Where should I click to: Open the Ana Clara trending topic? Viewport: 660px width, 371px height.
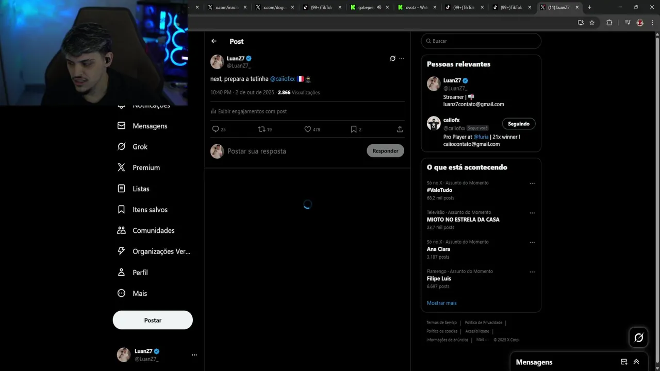click(x=438, y=249)
